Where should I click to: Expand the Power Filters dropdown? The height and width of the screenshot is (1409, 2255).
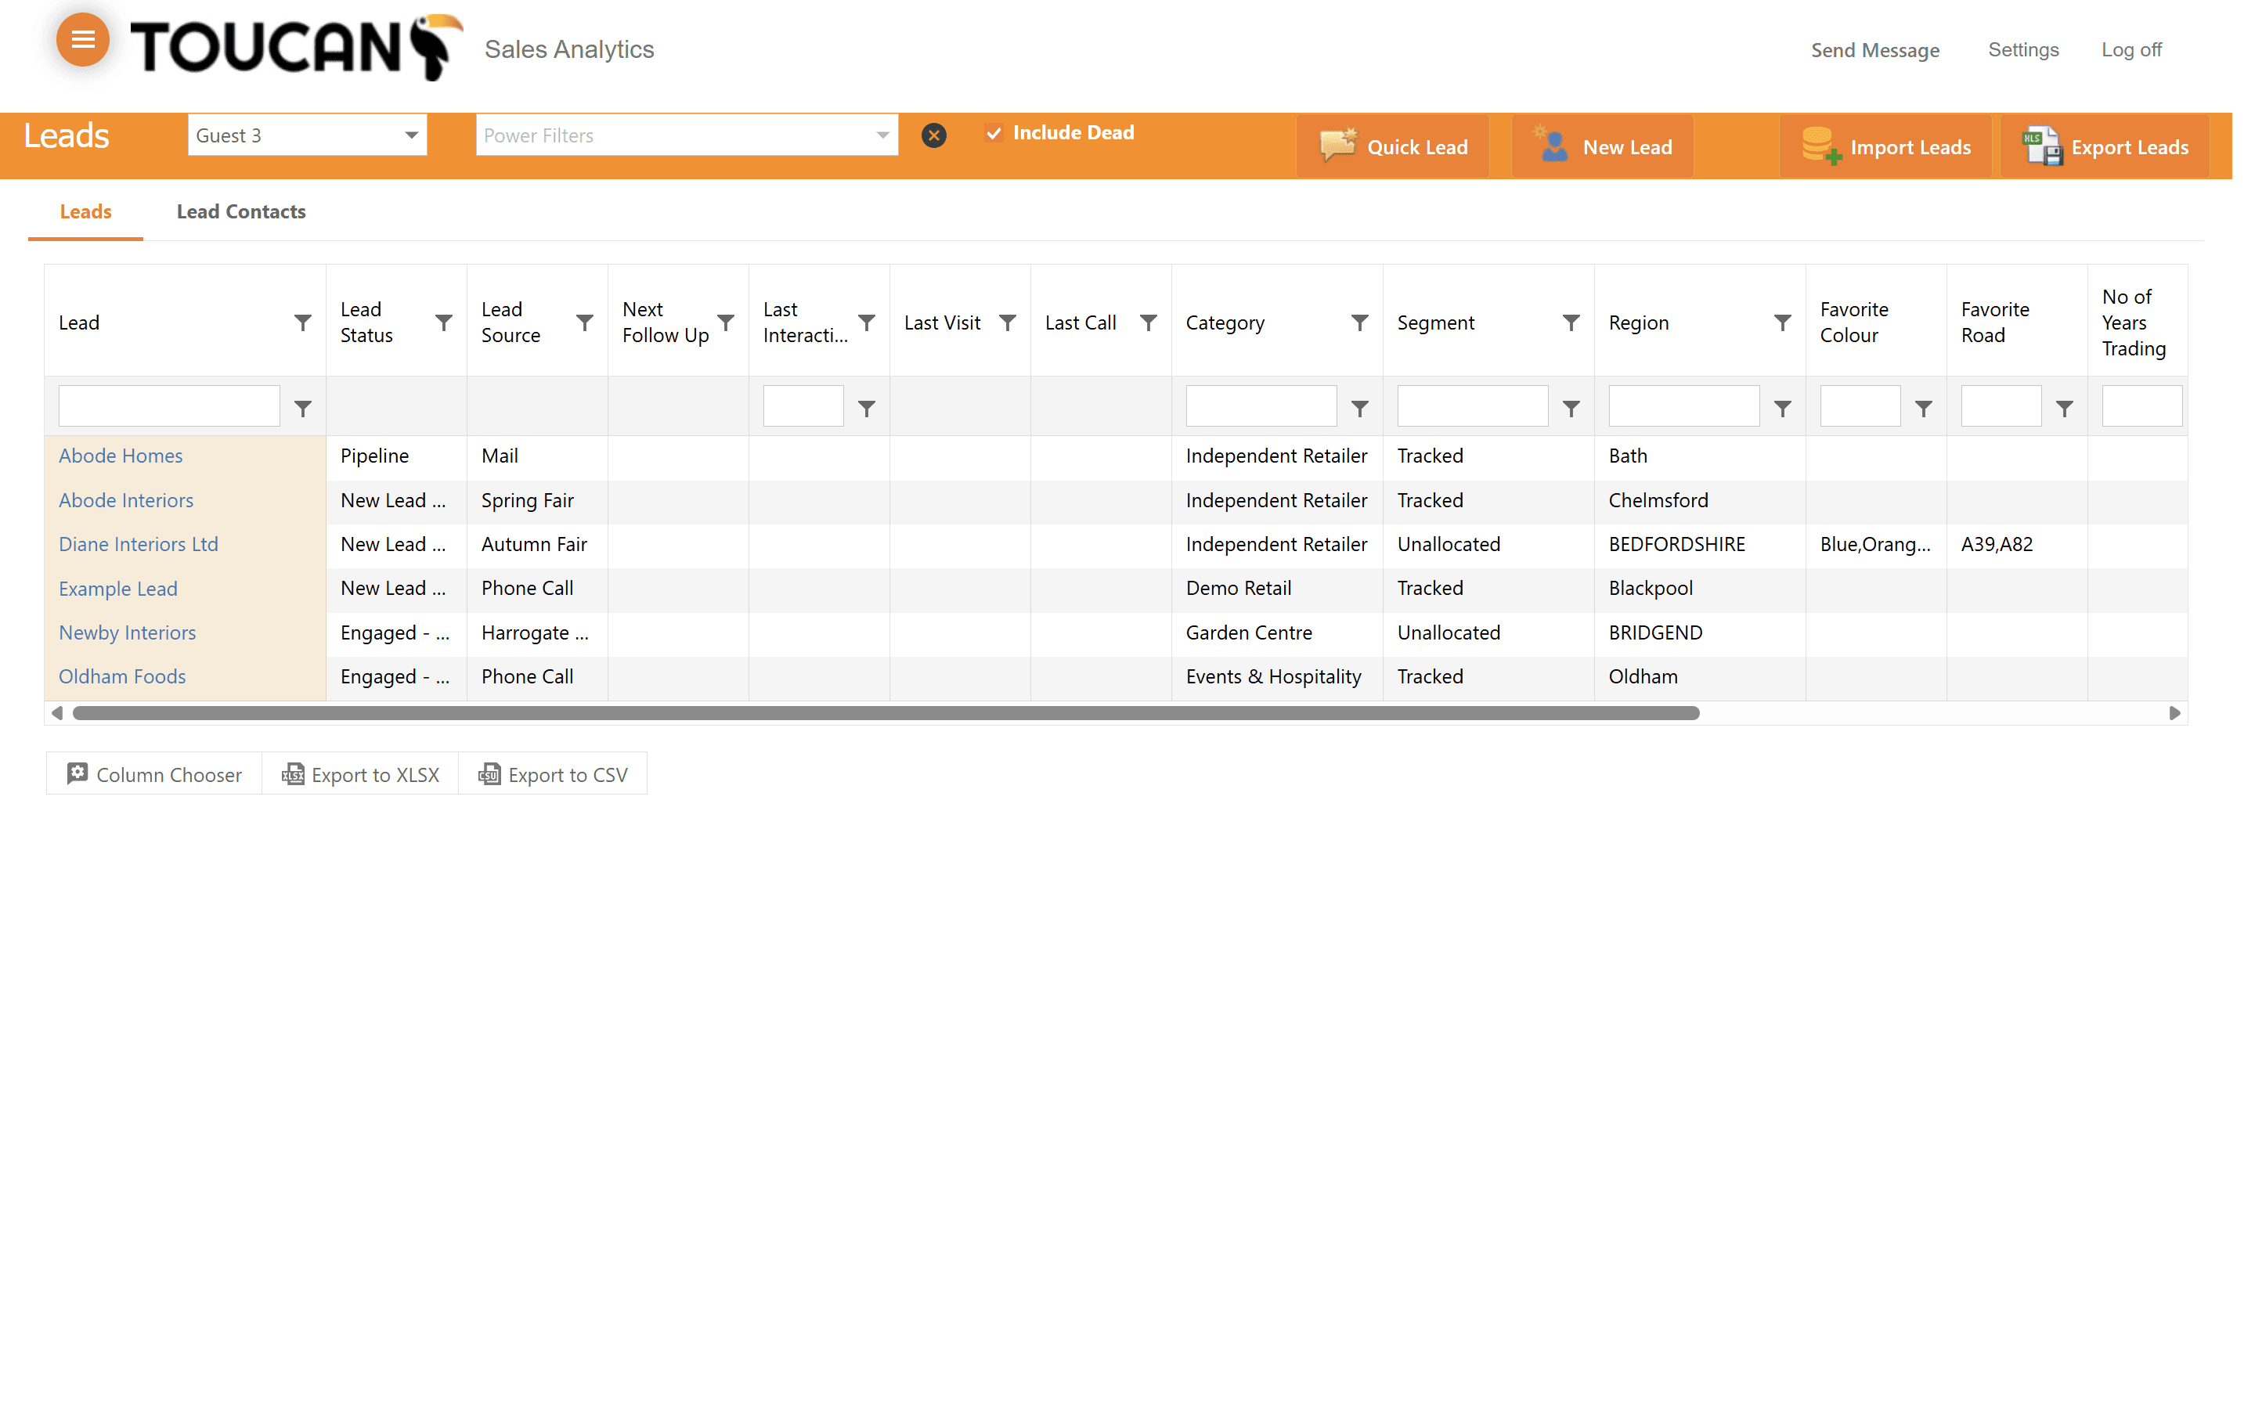pyautogui.click(x=882, y=135)
